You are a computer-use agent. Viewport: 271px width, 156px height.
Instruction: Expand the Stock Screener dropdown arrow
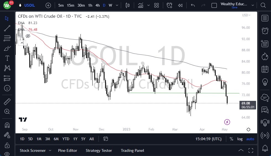50,151
